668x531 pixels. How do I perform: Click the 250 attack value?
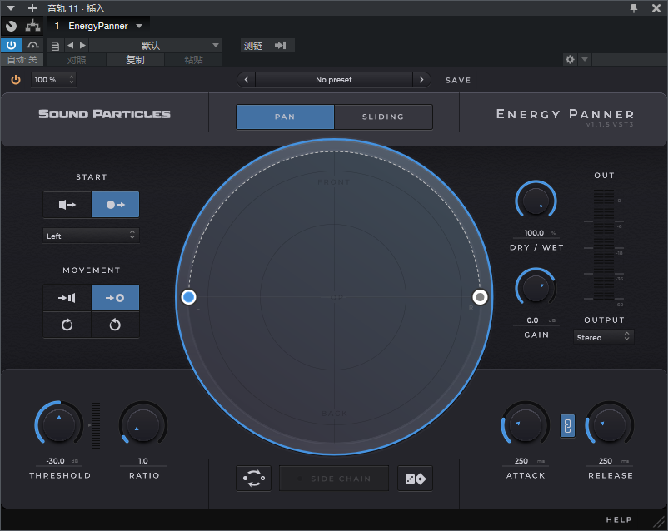click(x=521, y=461)
